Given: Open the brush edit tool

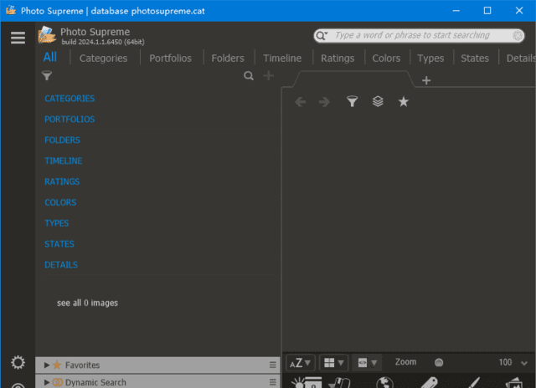Looking at the screenshot, I should pyautogui.click(x=473, y=382).
